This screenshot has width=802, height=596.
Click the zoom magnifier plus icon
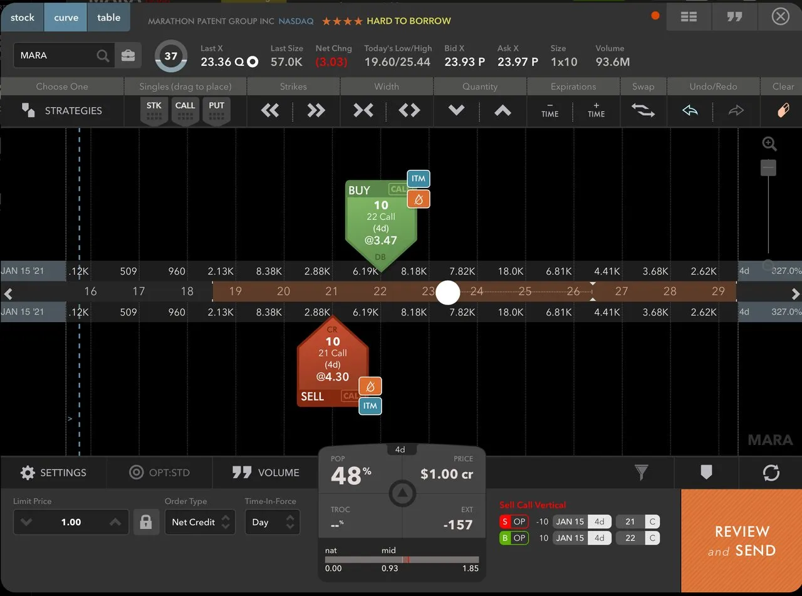769,144
